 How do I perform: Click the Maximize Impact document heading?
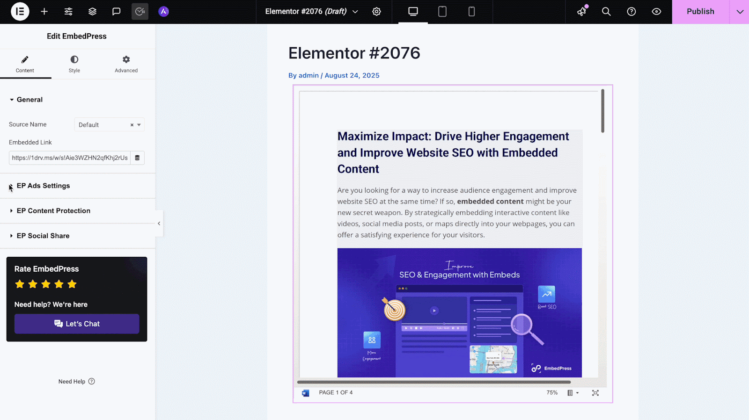click(453, 152)
